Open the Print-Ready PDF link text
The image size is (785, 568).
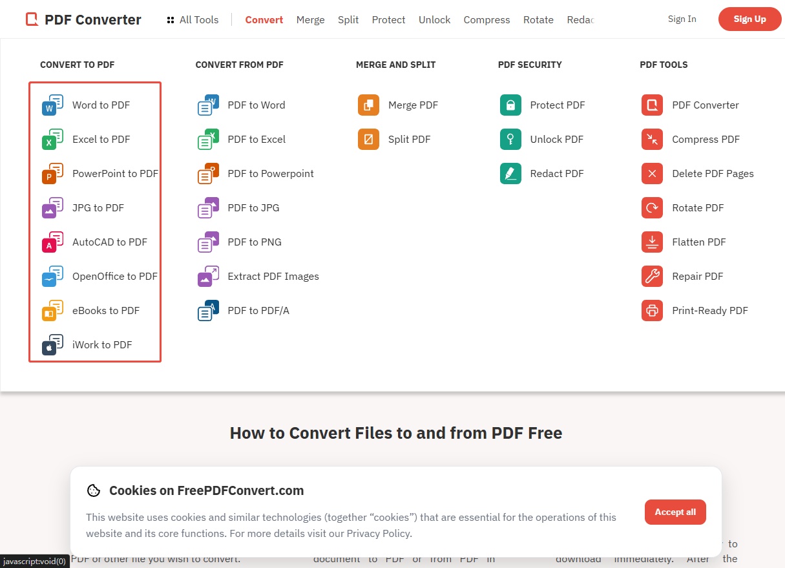(710, 310)
